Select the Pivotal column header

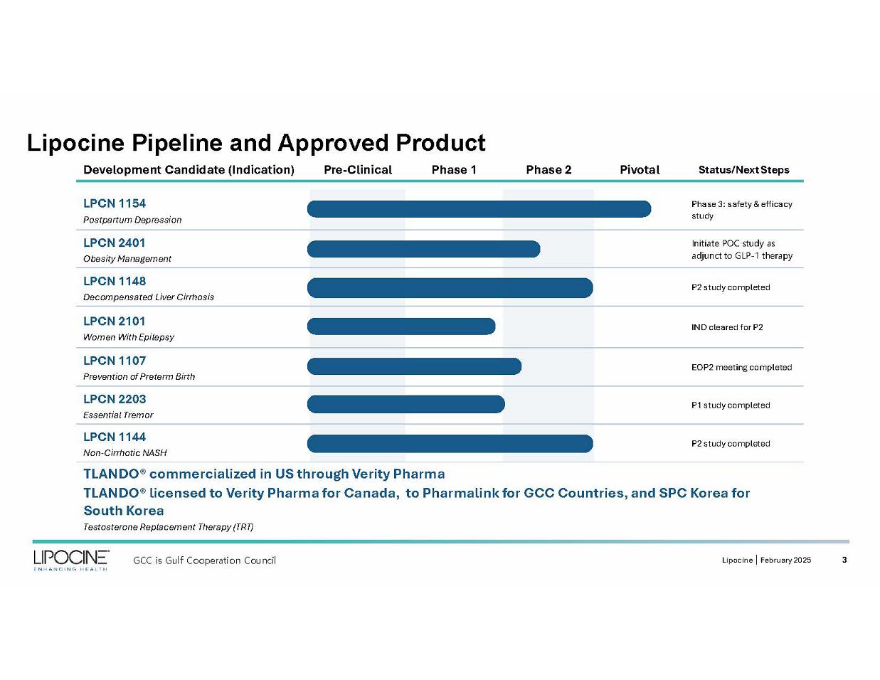[640, 169]
